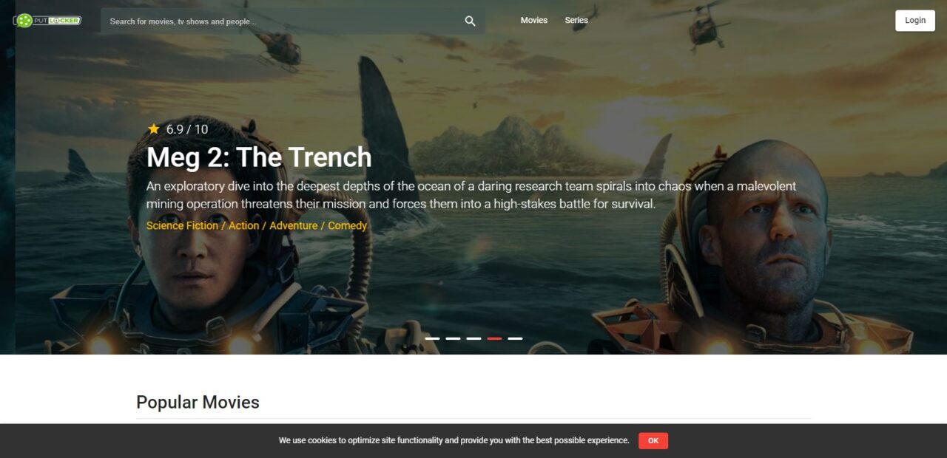
Task: Open the Meg 2: The Trench title
Action: 259,157
